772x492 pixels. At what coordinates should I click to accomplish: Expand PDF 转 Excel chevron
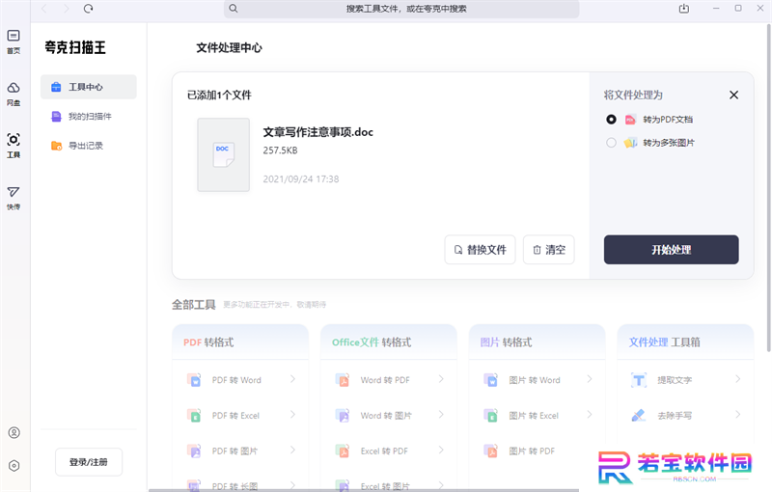(x=292, y=414)
